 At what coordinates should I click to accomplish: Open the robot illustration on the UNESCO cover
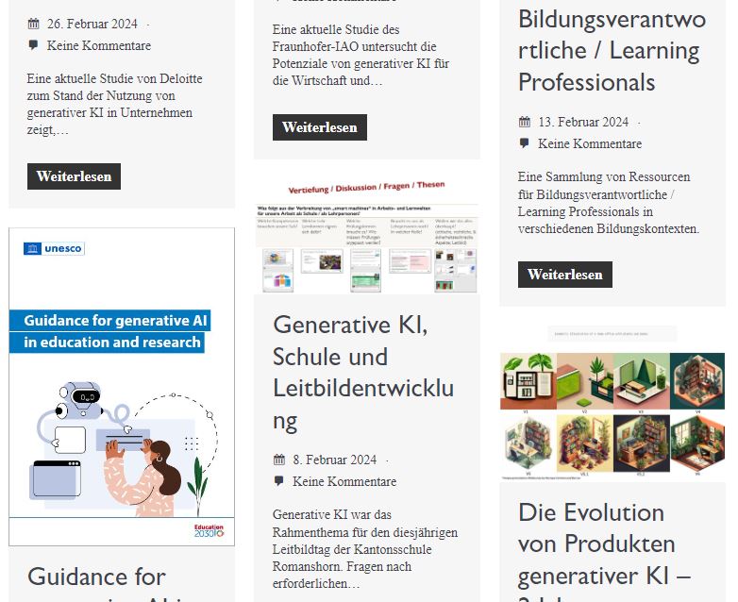[x=80, y=403]
